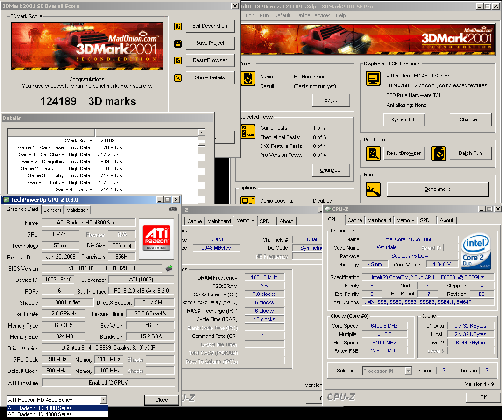Open the Cache tab in front CPU-Z window
Screen dimensions: 502x420
(x=355, y=220)
